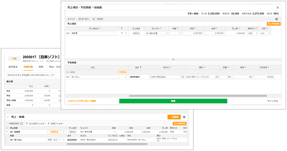Click orange filter icon in 開発費 row
Viewport: 287px width, 151px height.
tap(122, 33)
